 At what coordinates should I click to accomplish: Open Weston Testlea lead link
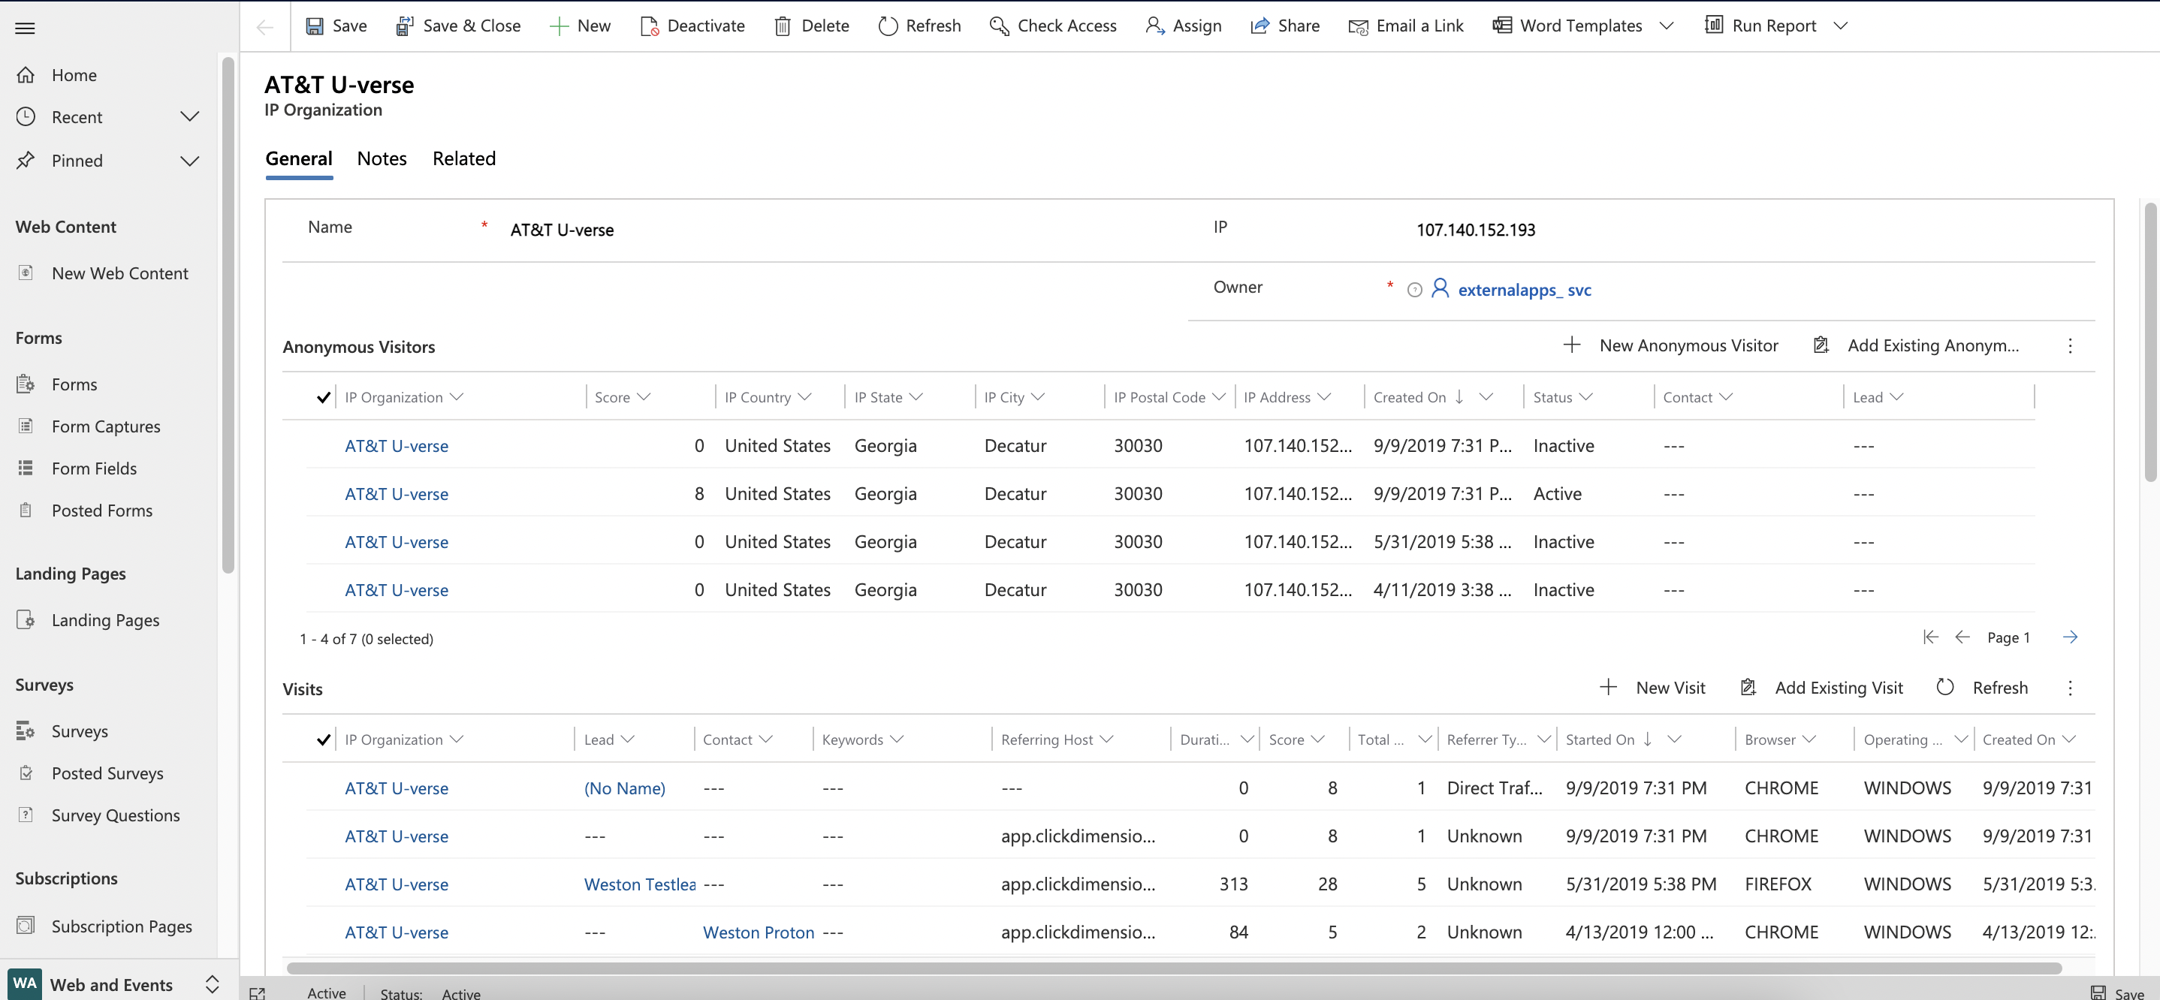tap(640, 884)
